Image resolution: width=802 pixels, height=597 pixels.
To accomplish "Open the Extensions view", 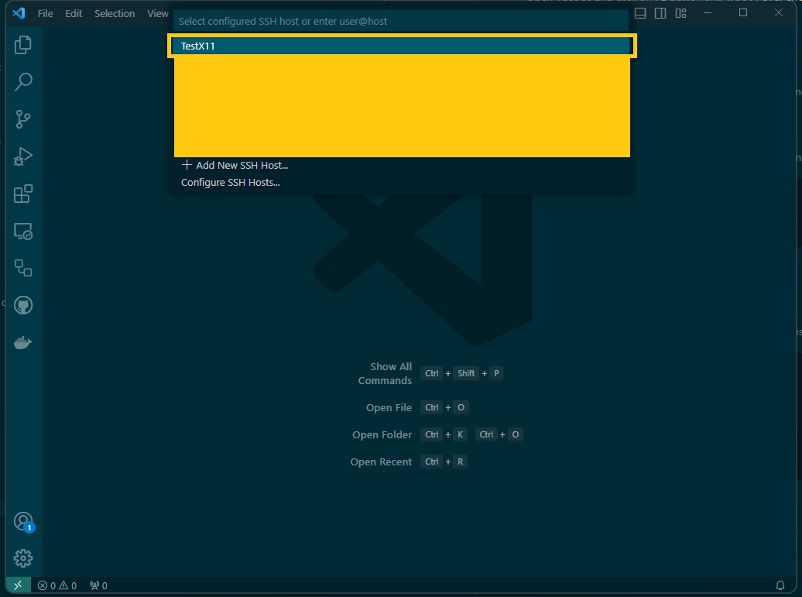I will pyautogui.click(x=23, y=194).
